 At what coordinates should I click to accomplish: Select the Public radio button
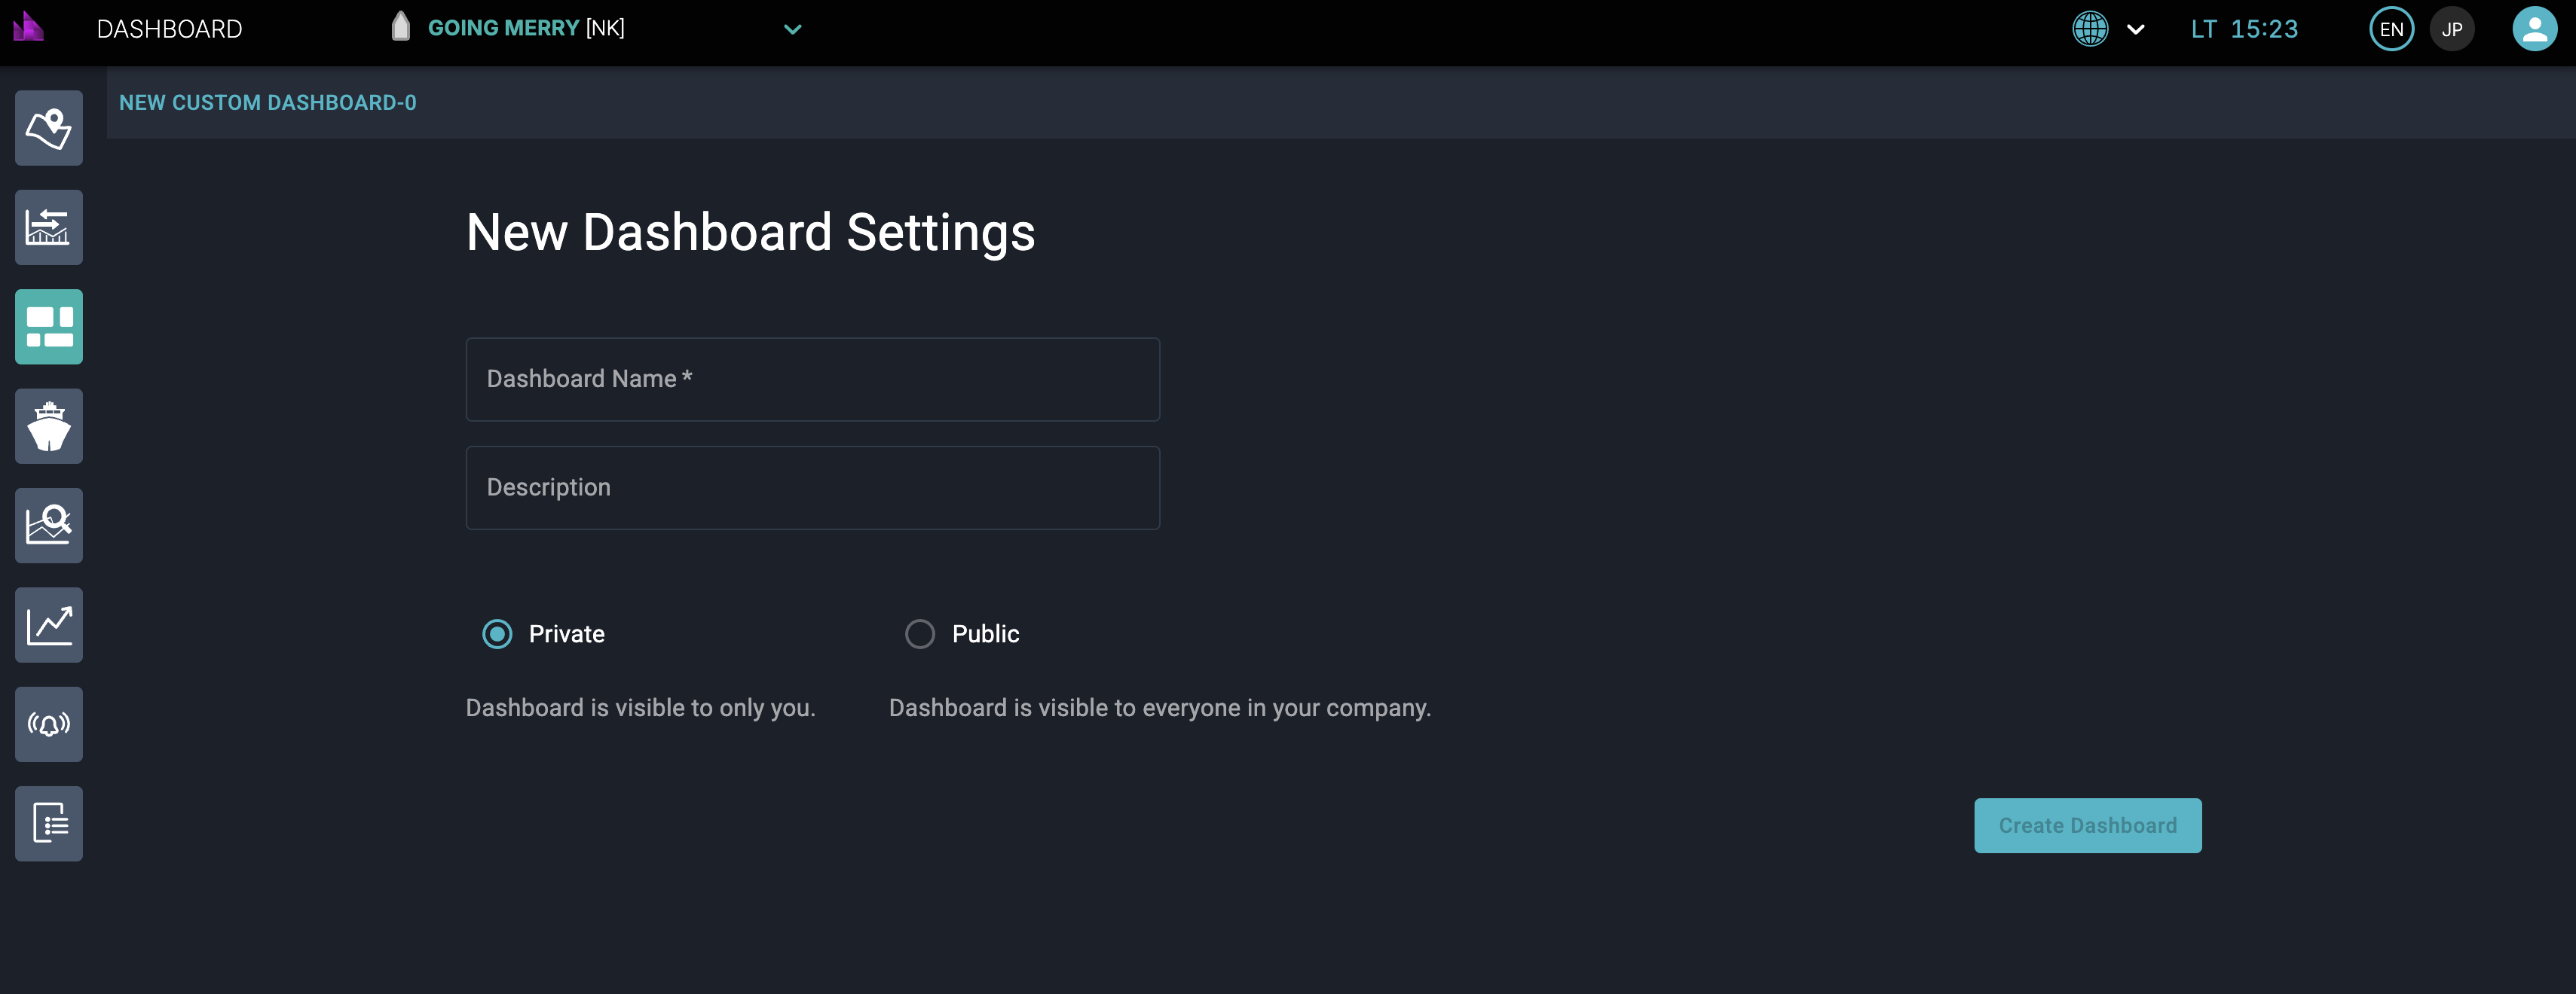[920, 634]
